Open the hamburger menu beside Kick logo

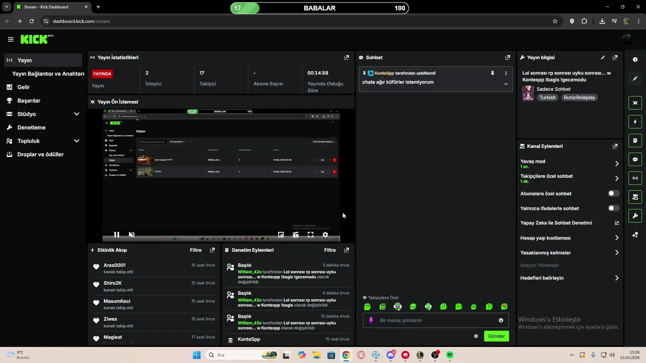(x=11, y=39)
